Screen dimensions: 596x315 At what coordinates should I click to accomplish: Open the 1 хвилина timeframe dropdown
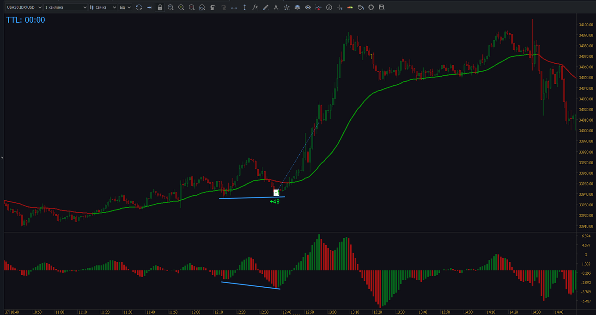click(x=66, y=7)
